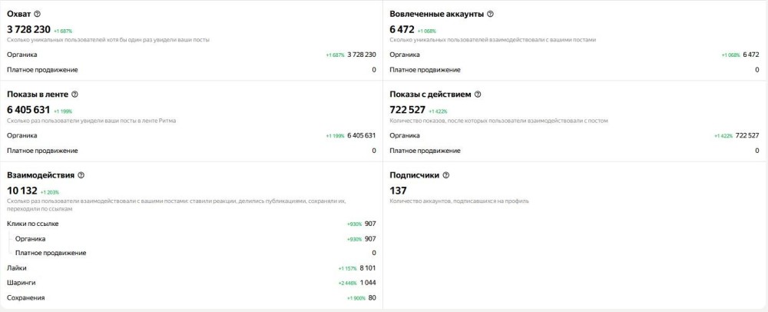The height and width of the screenshot is (312, 768).
Task: Click the Лайки value 8 101
Action: tap(368, 268)
